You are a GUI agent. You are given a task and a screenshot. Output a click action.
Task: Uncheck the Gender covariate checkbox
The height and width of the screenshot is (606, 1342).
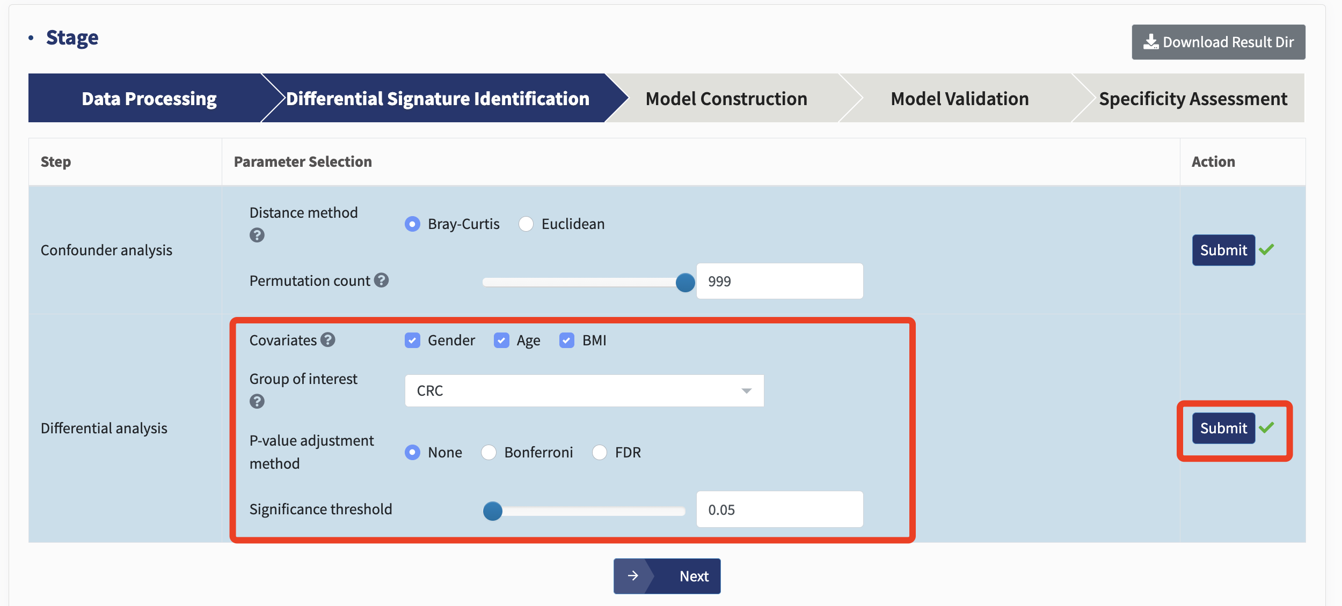point(413,341)
